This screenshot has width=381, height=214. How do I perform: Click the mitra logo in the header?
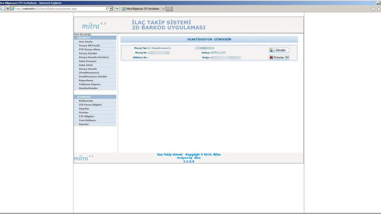pos(94,25)
